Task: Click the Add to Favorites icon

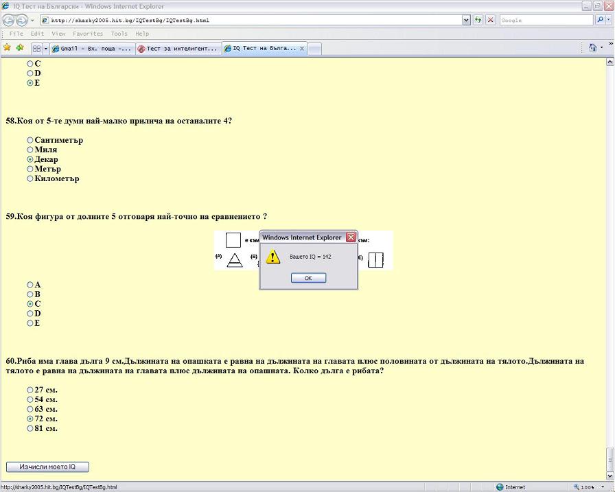Action: [20, 47]
